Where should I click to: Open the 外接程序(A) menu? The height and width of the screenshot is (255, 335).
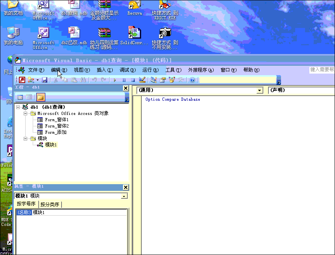(201, 70)
